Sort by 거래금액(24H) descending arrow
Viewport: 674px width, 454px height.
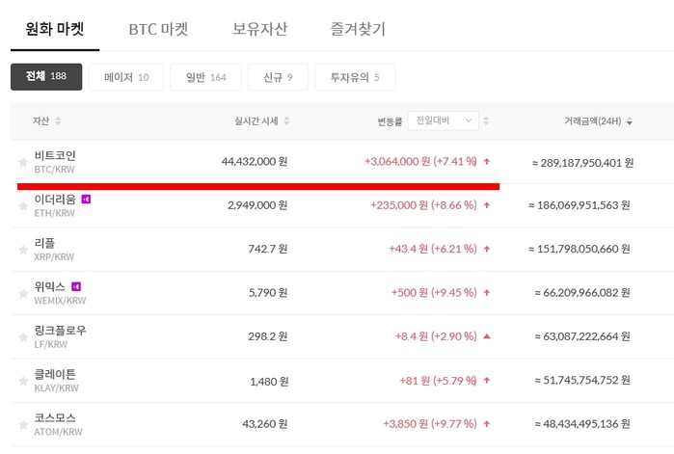tap(630, 122)
